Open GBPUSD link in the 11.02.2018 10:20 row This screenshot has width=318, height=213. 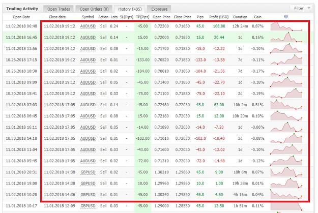coord(88,195)
